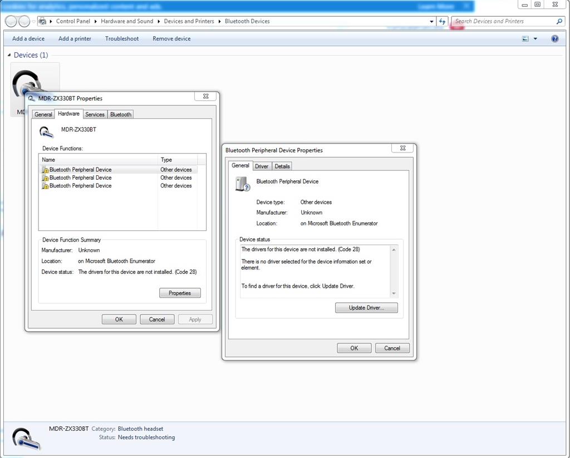Image resolution: width=570 pixels, height=458 pixels.
Task: Click the Bluetooth headset category value
Action: pyautogui.click(x=140, y=429)
